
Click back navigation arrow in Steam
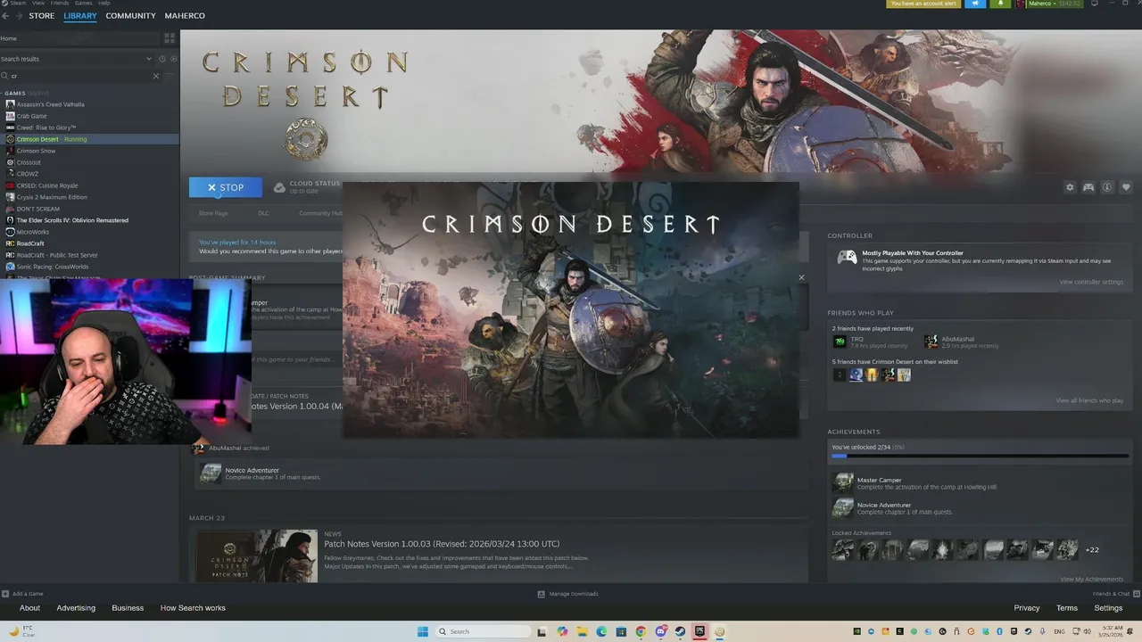5,16
